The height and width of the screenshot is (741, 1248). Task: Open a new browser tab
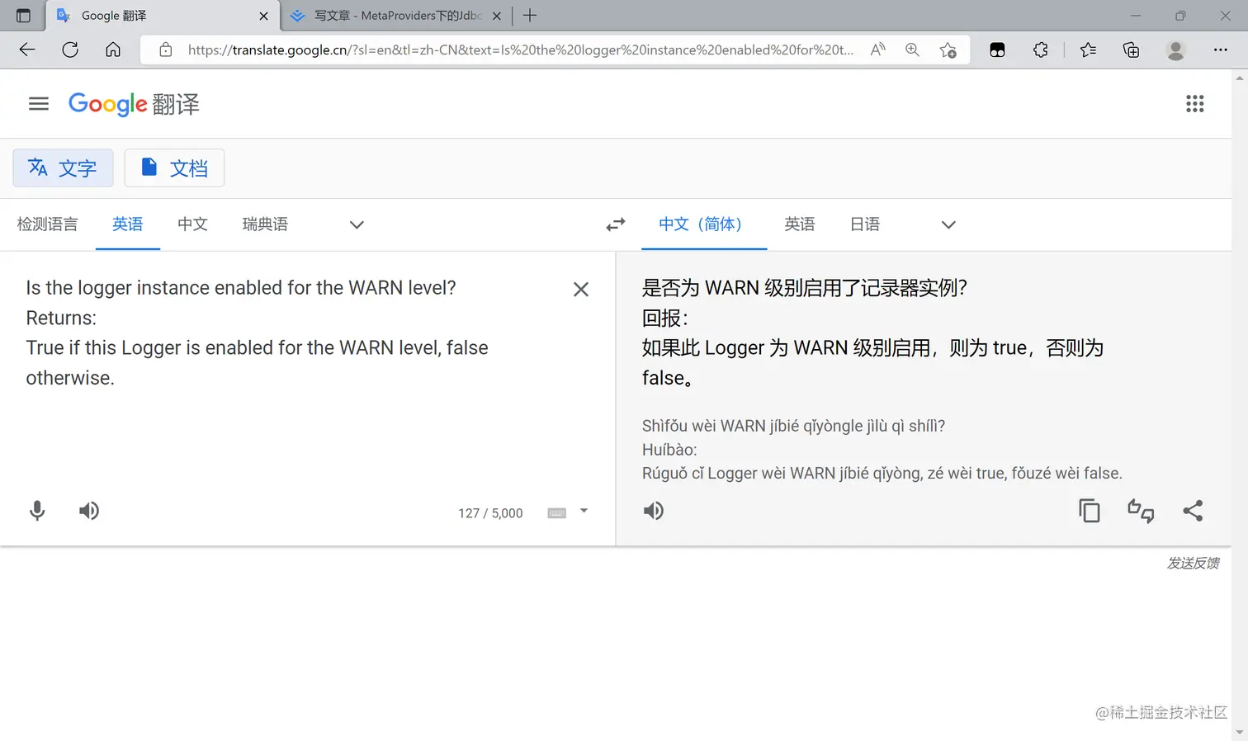[x=530, y=16]
